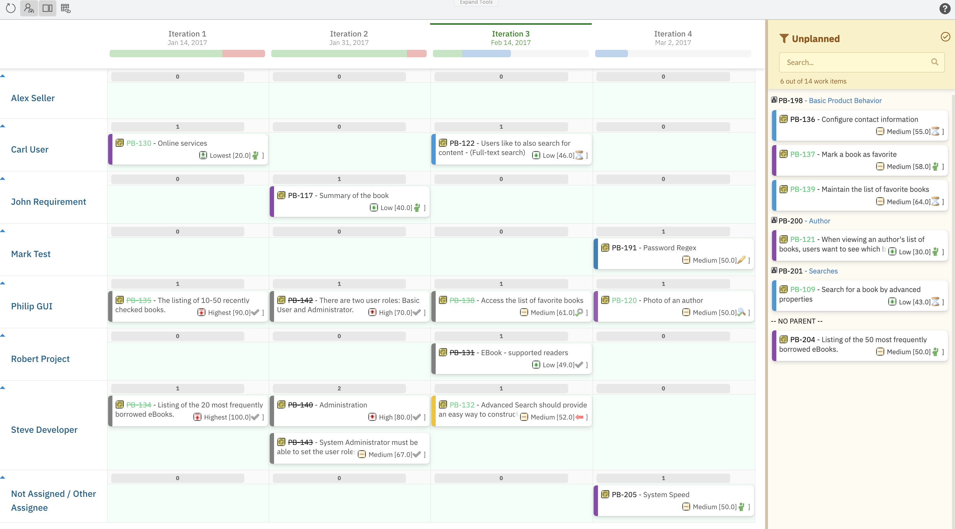The height and width of the screenshot is (529, 955).
Task: Toggle the side panel layout button
Action: [x=47, y=8]
